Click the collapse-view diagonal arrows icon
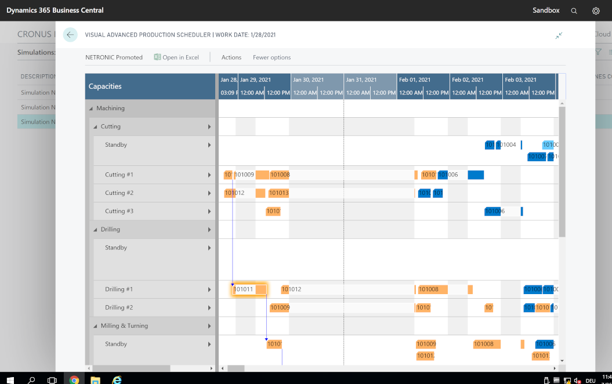 click(x=559, y=35)
